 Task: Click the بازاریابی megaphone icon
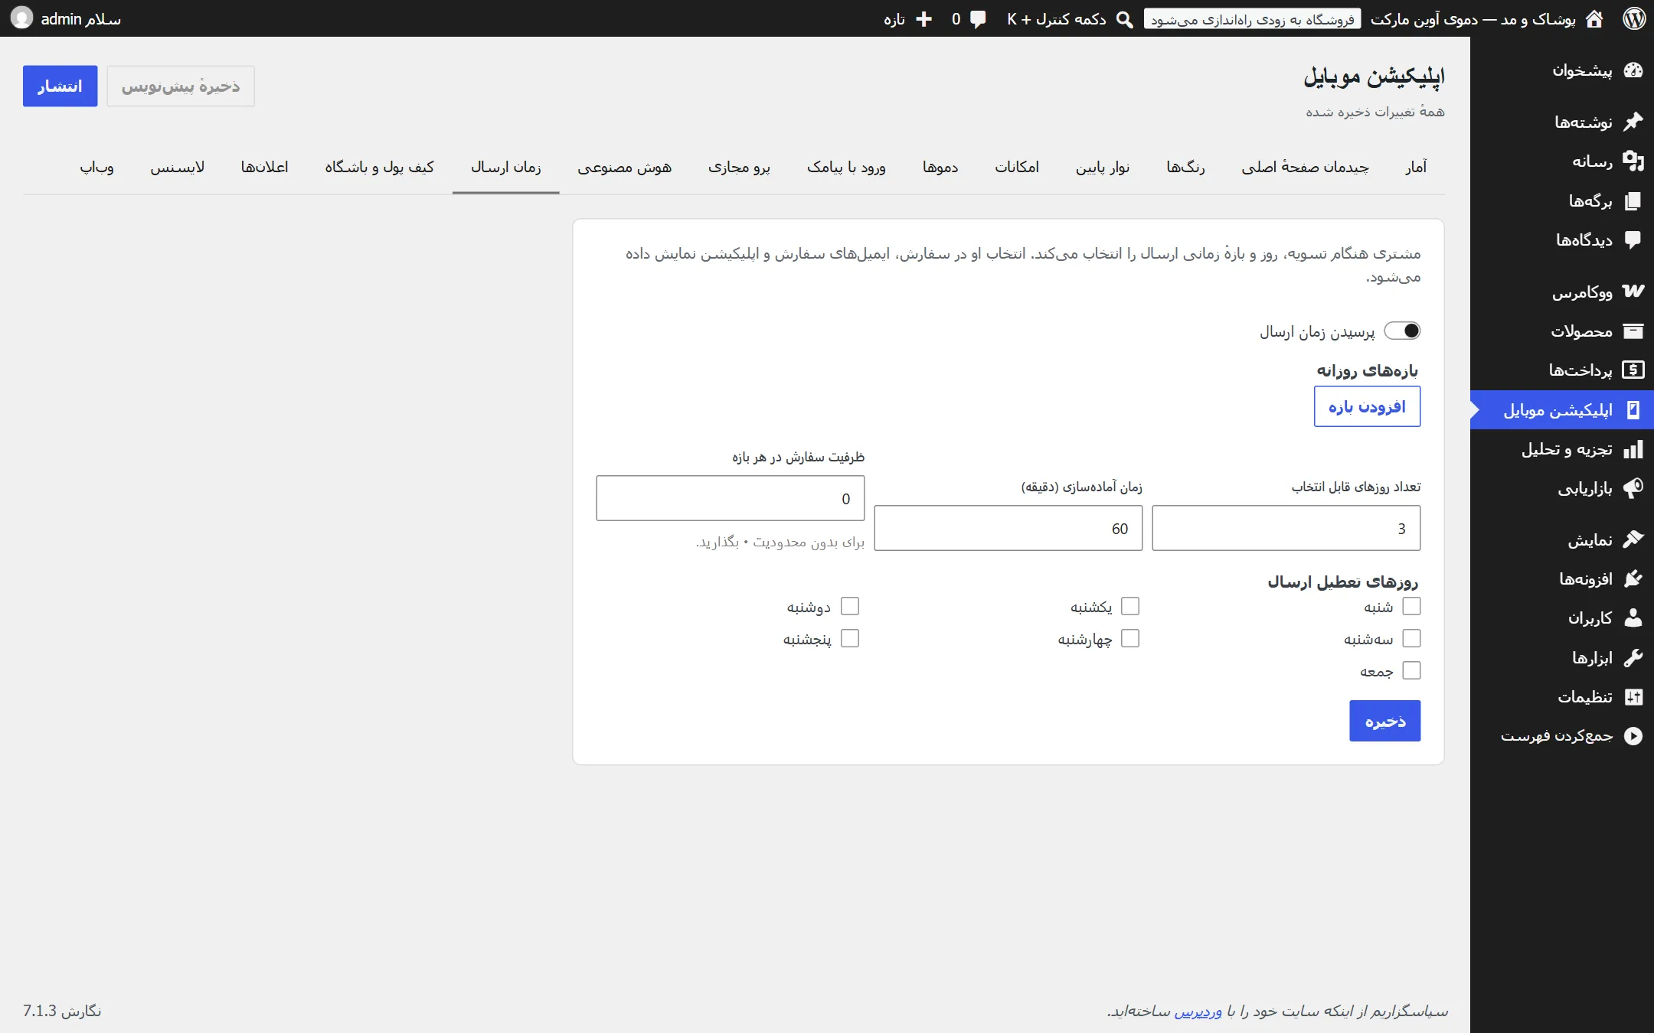coord(1633,488)
